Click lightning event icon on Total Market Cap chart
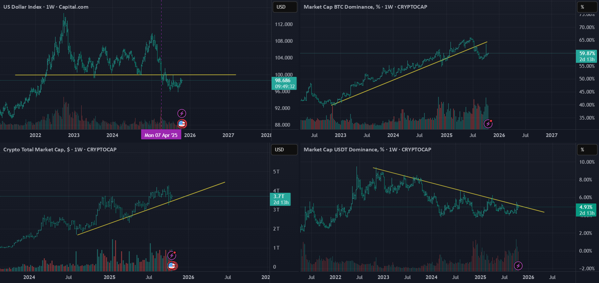The image size is (599, 283). click(172, 256)
